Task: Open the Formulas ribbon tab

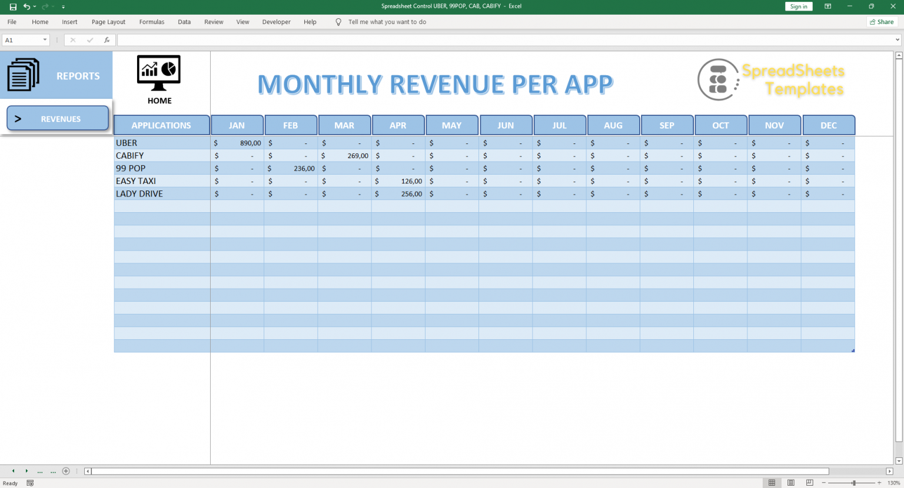Action: (151, 22)
